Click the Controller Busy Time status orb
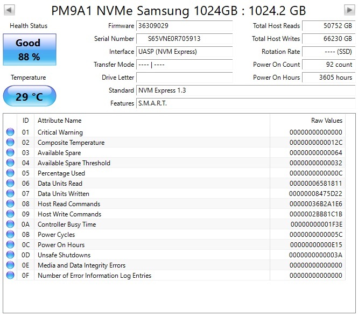The height and width of the screenshot is (316, 358). pos(10,224)
